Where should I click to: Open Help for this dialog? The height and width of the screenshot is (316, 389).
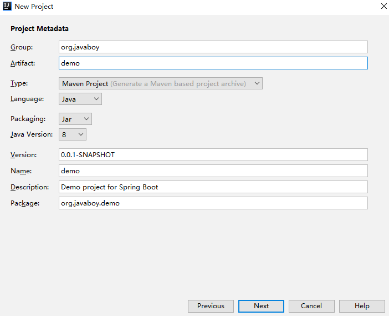click(362, 306)
